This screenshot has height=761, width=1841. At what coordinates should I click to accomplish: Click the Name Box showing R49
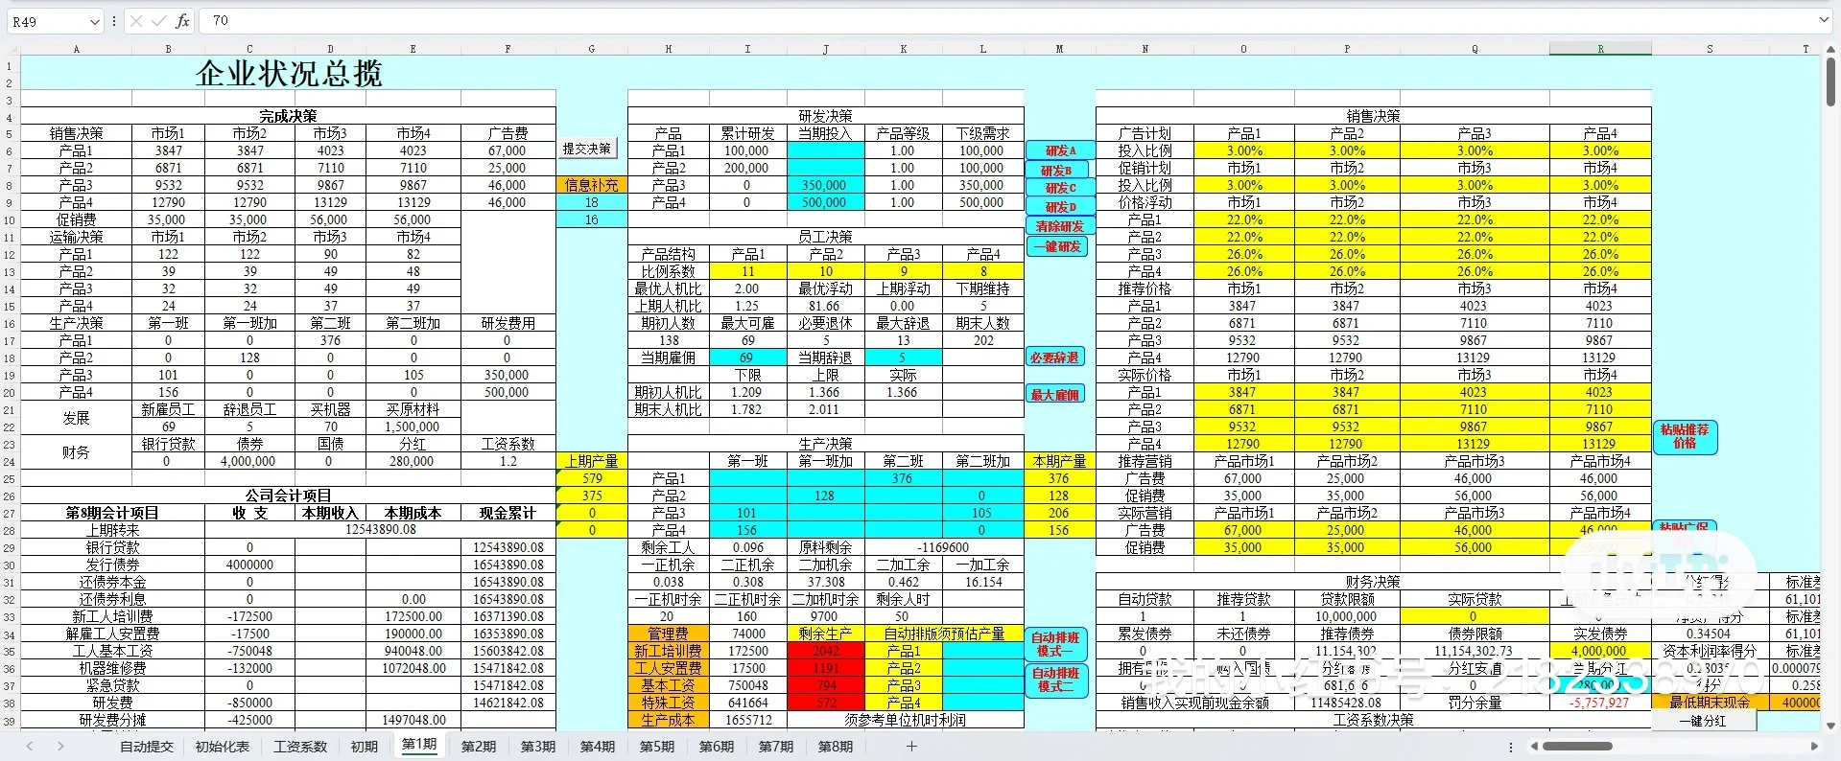pos(46,21)
